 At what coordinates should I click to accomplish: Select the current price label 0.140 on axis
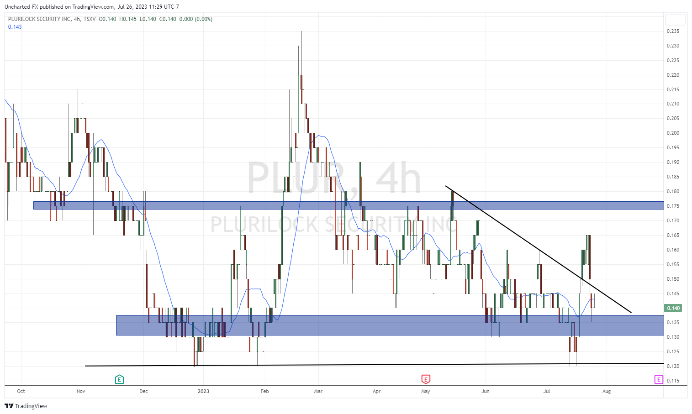(673, 308)
